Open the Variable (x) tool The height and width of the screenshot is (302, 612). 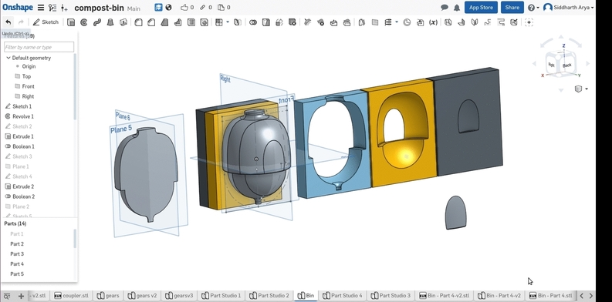pyautogui.click(x=433, y=22)
